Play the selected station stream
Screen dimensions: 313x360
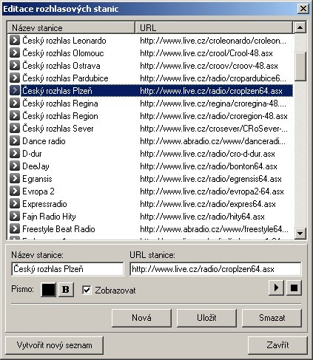click(x=276, y=288)
